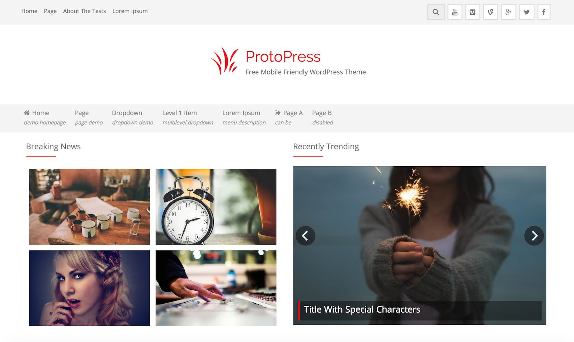The height and width of the screenshot is (342, 574).
Task: Open the Twitter social icon
Action: (526, 12)
